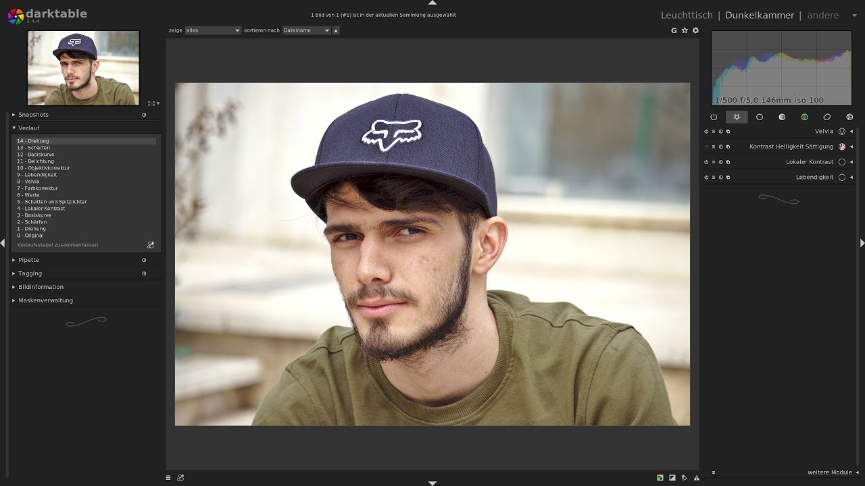Toggle sort order arrow button

tap(336, 30)
